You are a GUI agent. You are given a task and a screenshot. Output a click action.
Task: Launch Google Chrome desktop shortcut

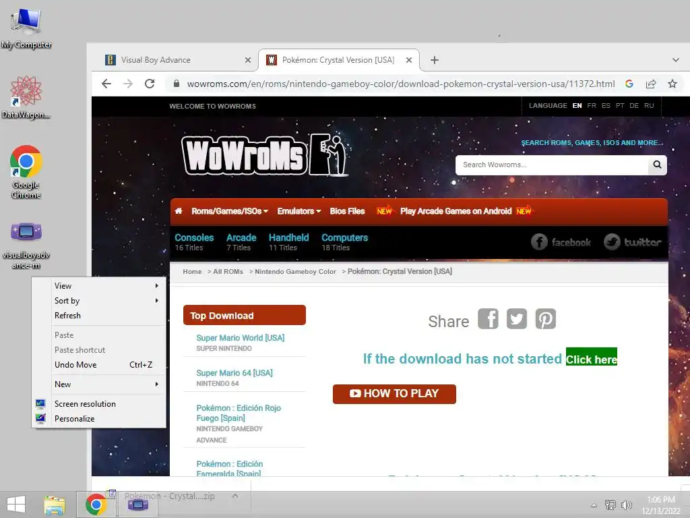[x=26, y=172]
